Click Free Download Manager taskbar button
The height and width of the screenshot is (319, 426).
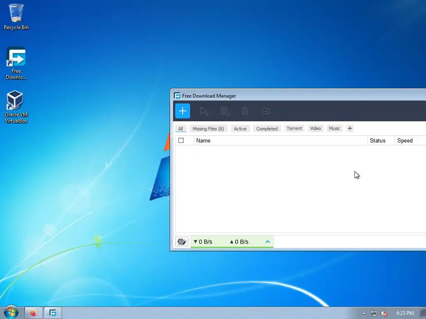point(53,313)
